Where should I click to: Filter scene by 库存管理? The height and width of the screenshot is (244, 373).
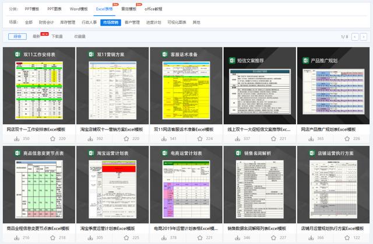tap(68, 22)
